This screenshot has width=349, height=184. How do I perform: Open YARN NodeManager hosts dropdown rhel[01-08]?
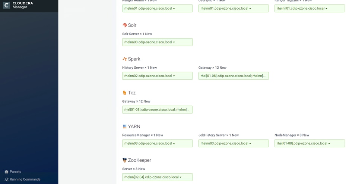(x=310, y=143)
